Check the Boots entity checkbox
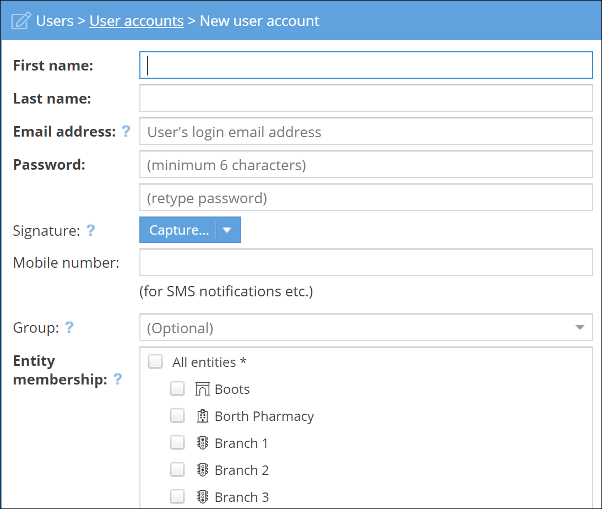This screenshot has height=509, width=602. (177, 389)
